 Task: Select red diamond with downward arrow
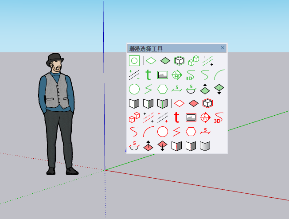click(x=162, y=146)
